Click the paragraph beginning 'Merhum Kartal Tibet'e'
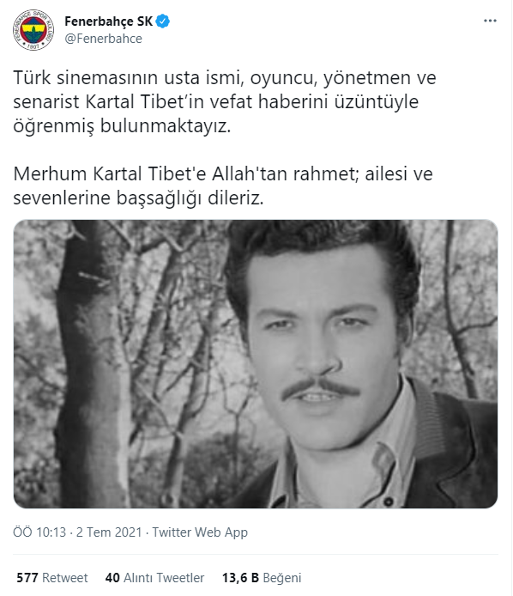This screenshot has width=513, height=596. (223, 185)
